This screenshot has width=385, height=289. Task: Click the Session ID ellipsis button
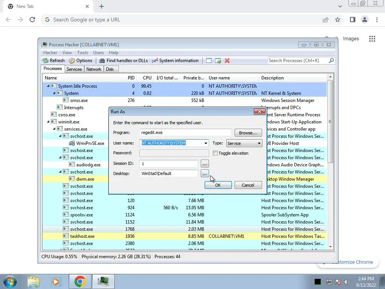coord(205,164)
